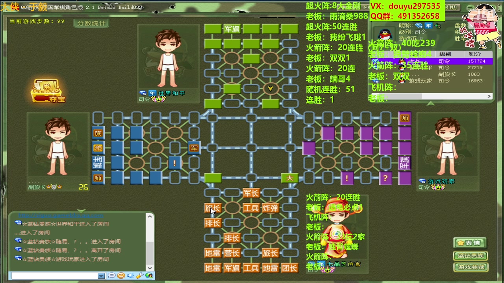Image resolution: width=504 pixels, height=283 pixels.
Task: Click the left player 副旅长 avatar
Action: click(x=58, y=146)
